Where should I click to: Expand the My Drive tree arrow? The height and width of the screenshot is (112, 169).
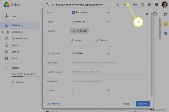[x=3, y=25]
